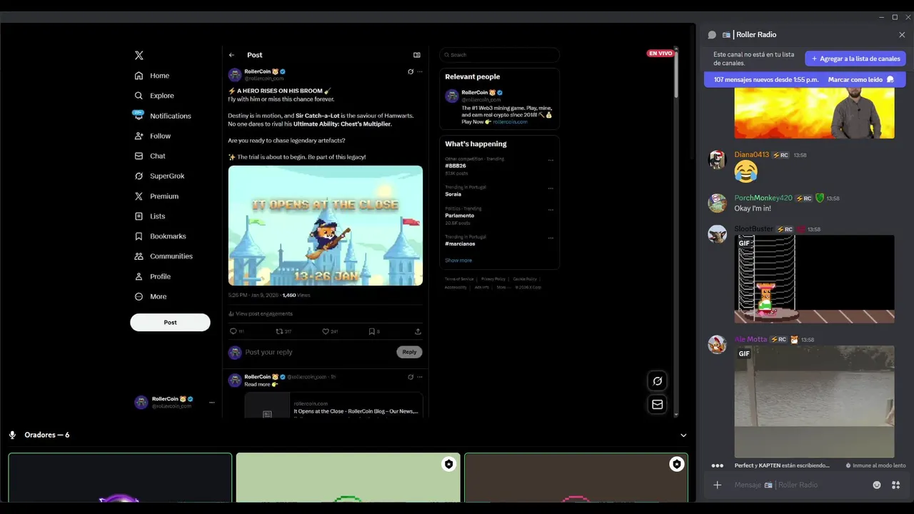Click the X logo at top left
Viewport: 914px width, 514px height.
(x=139, y=55)
